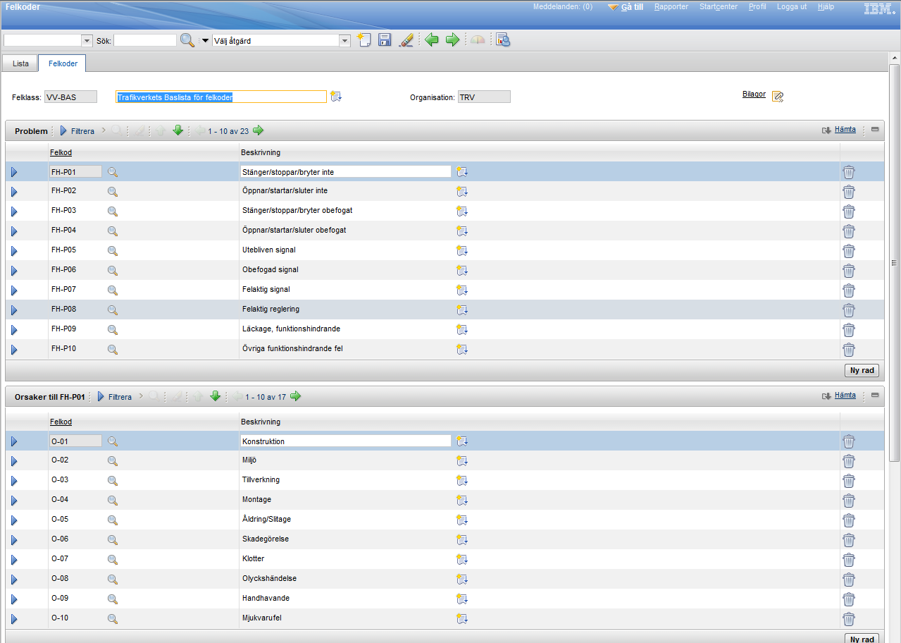Viewport: 901px width, 643px height.
Task: Click Ny rad button in Orsaker table
Action: point(862,639)
